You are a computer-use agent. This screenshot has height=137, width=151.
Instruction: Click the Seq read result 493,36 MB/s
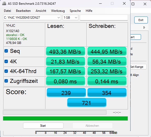click(x=66, y=52)
